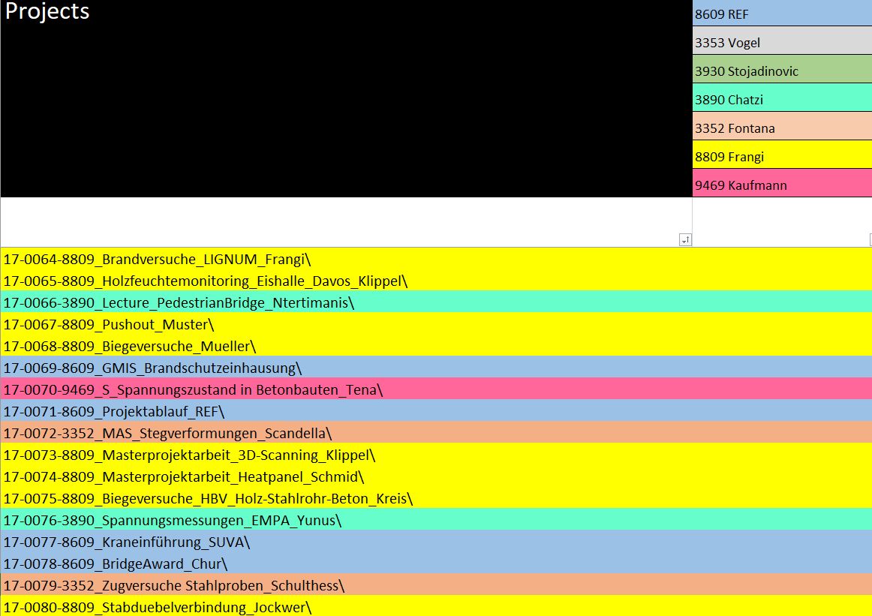Select row 17-0070-9469_S_Spannungszustand in Betonbauten_Tena
Image resolution: width=872 pixels, height=616 pixels.
point(436,389)
